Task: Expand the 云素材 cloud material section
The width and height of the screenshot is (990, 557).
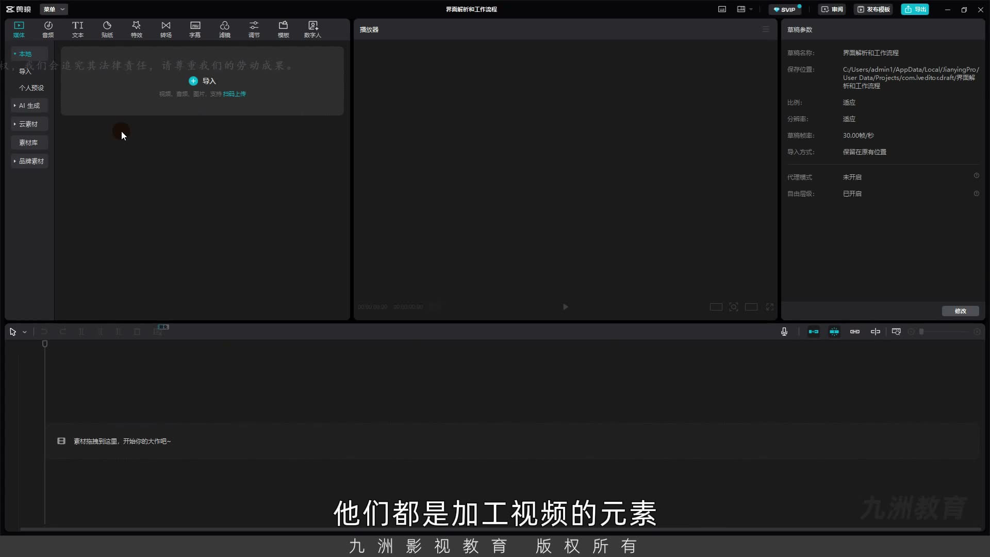Action: click(x=29, y=124)
